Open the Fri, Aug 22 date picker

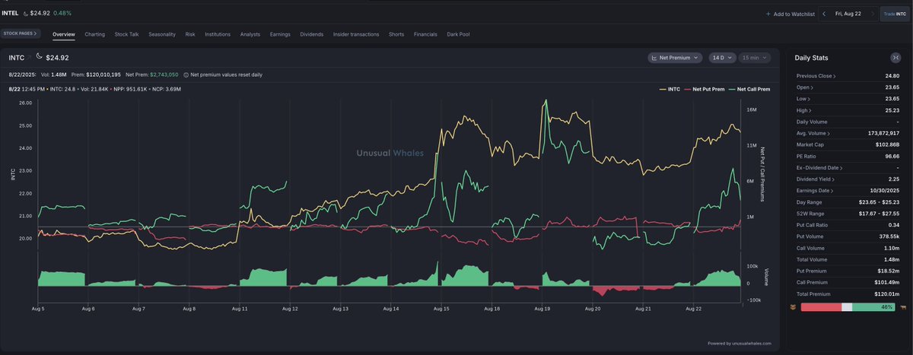(x=848, y=14)
